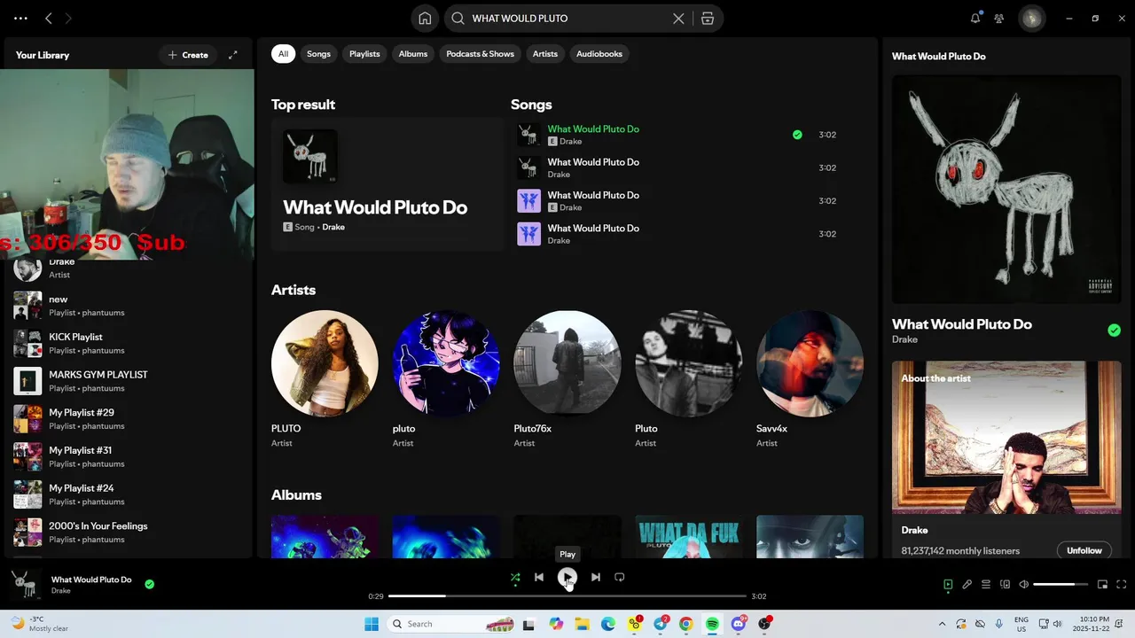1135x638 pixels.
Task: Open the three-dot app menu
Action: click(x=20, y=18)
